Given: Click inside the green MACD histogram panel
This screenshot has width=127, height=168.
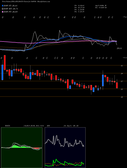Looking at the screenshot, I should point(22,148).
